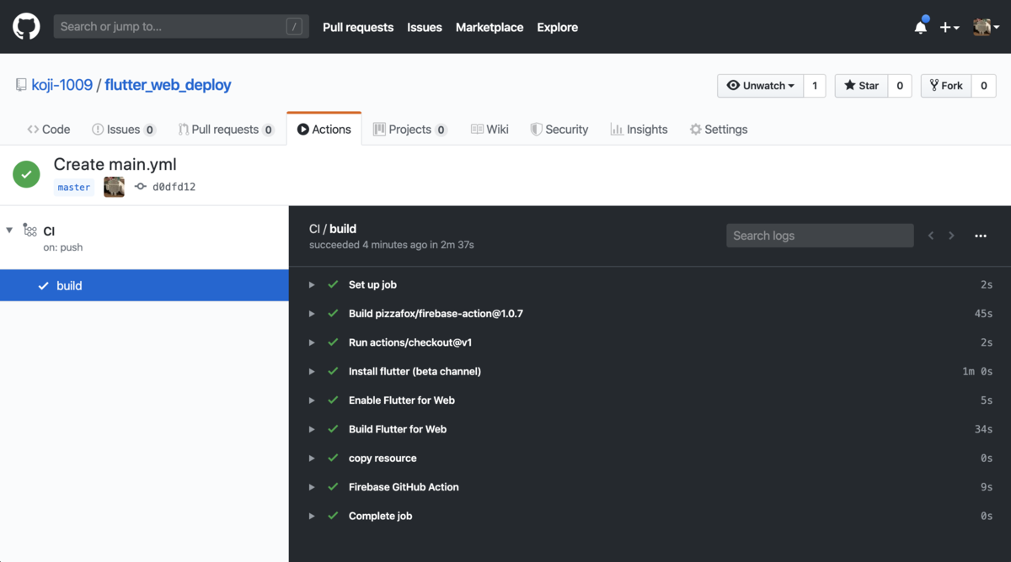Star this repository
The height and width of the screenshot is (562, 1011).
click(861, 86)
